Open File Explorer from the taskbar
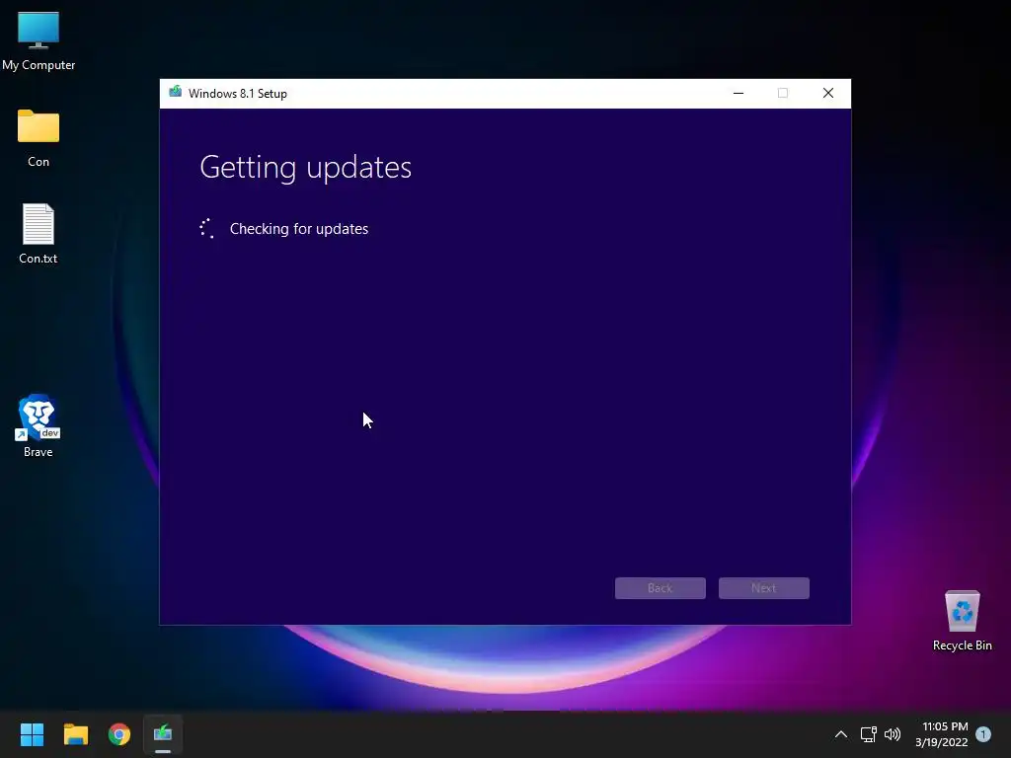The width and height of the screenshot is (1011, 758). pos(75,734)
